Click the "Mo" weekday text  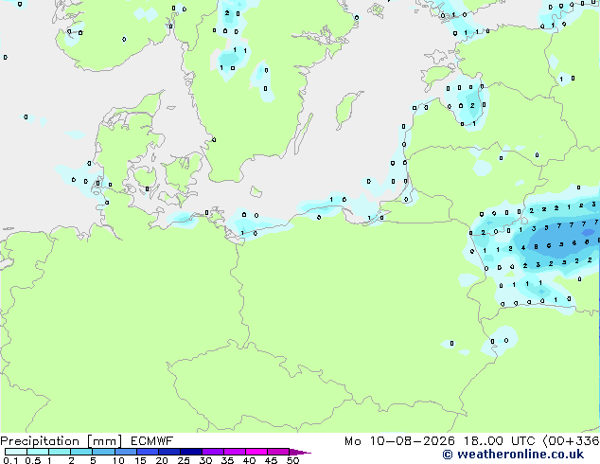pos(353,441)
